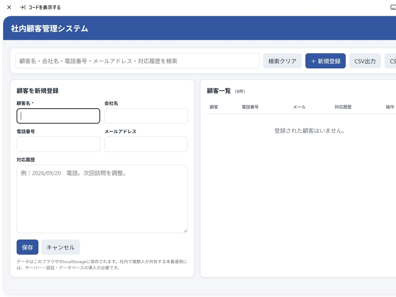Viewport: 396px width, 297px height.
Task: Focus the メールアドレス input field
Action: pos(146,144)
